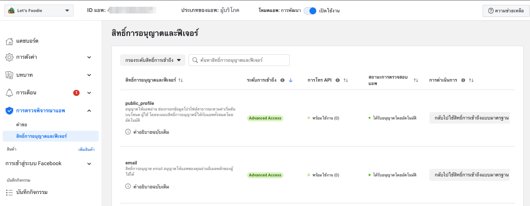Click the การตรวจพิจารณาแอพ shield icon

point(9,110)
